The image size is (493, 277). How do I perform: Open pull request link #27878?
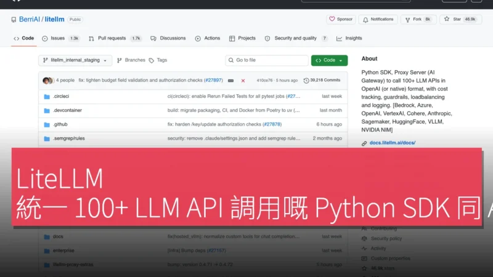click(272, 124)
